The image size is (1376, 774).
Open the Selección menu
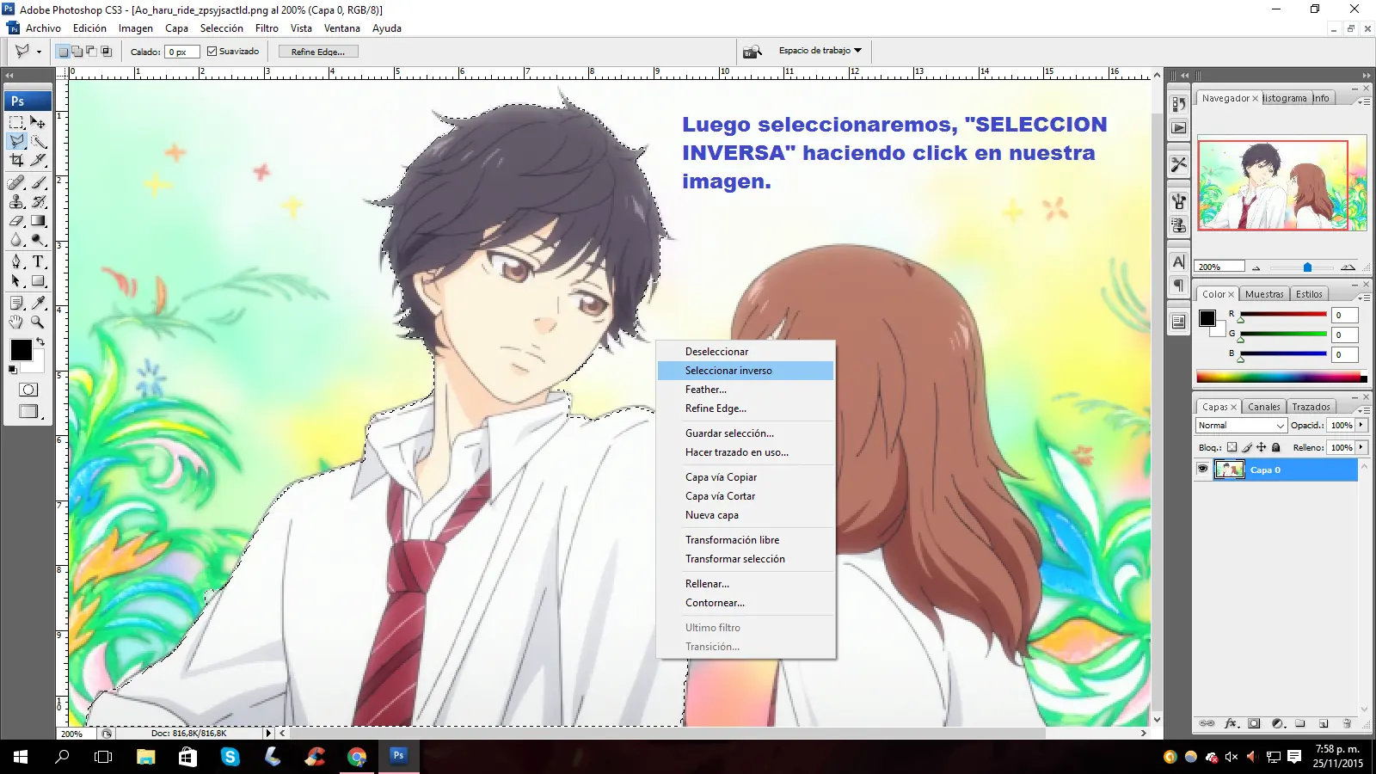pos(222,28)
